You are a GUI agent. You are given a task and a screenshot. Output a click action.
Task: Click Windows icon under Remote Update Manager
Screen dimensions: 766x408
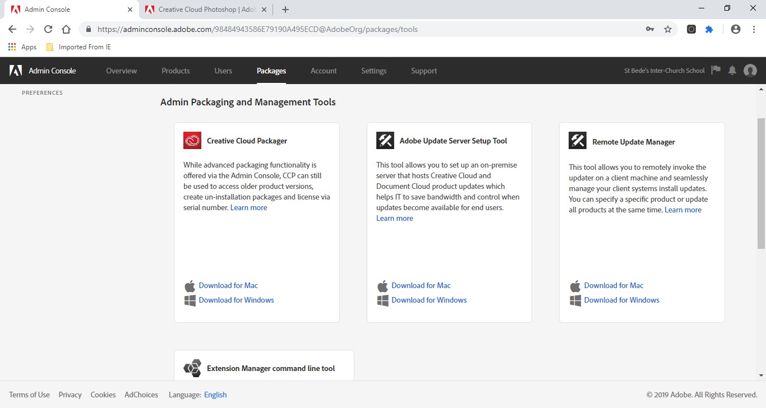(x=575, y=300)
